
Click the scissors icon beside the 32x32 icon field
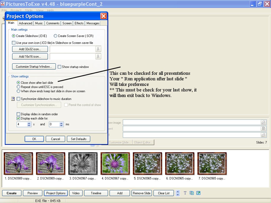click(x=98, y=49)
